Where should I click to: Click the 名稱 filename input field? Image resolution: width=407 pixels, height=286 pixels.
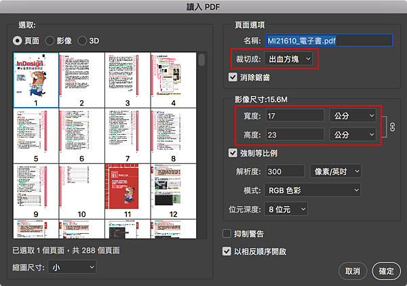pyautogui.click(x=329, y=41)
